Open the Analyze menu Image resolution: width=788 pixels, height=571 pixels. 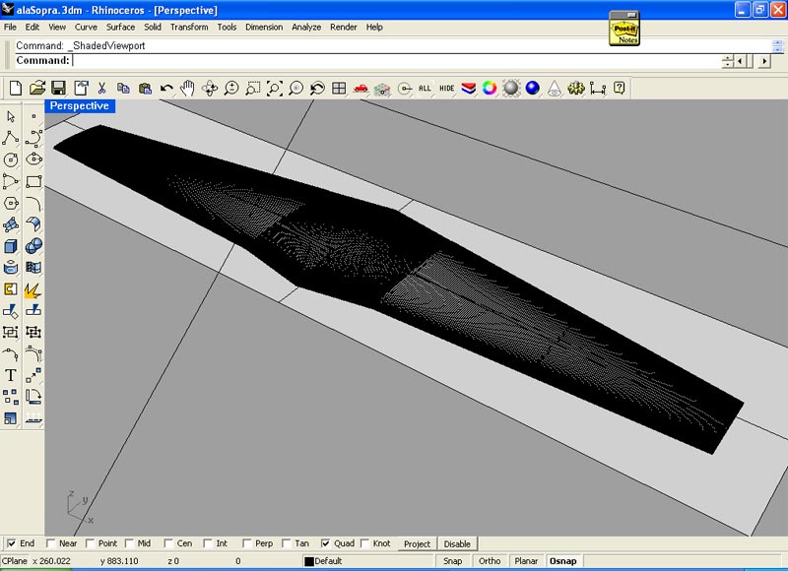(x=306, y=27)
